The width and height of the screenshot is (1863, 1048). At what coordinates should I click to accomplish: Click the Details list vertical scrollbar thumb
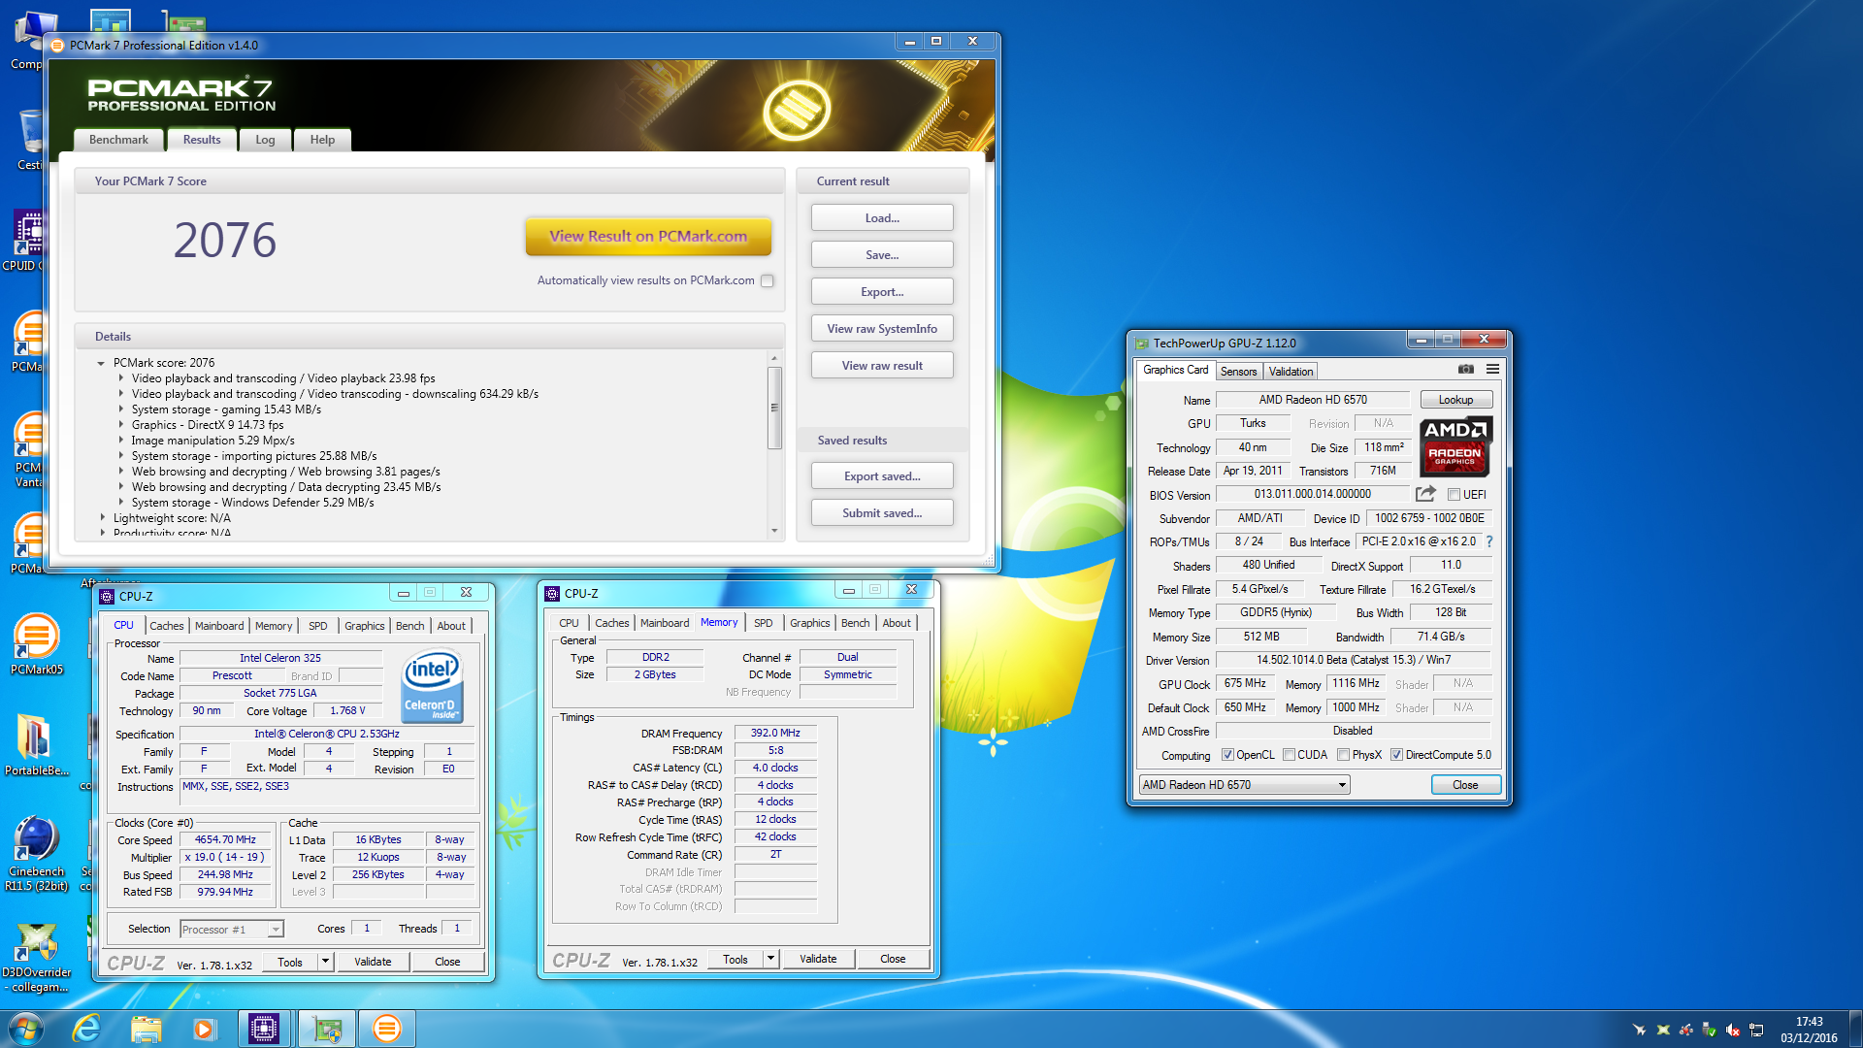pos(774,408)
